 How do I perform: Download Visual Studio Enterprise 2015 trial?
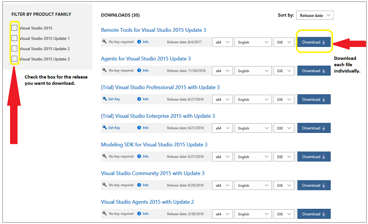coord(314,128)
